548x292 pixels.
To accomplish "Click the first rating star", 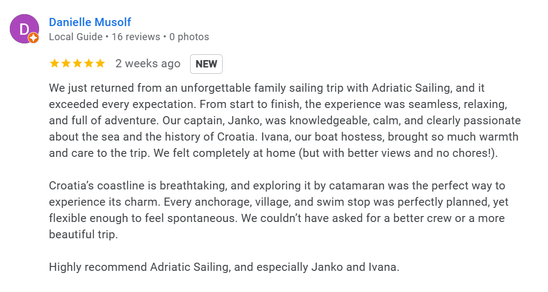I will click(54, 64).
